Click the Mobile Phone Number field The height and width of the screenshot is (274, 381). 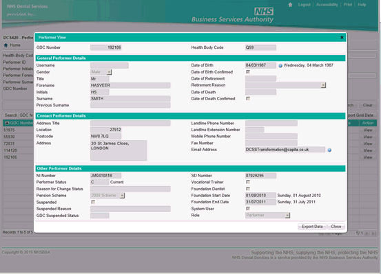click(271, 136)
